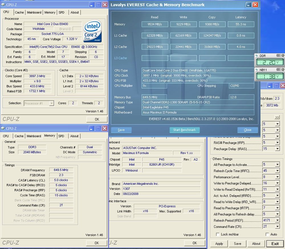
Task: Click Save in EVEREST benchmark window
Action: [121, 130]
